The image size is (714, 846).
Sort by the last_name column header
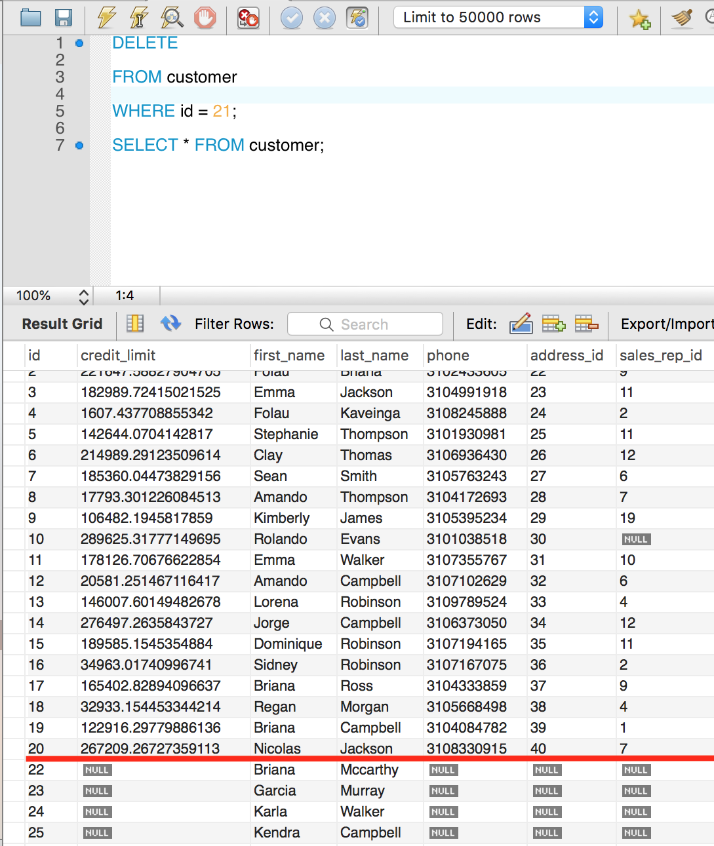pos(374,355)
